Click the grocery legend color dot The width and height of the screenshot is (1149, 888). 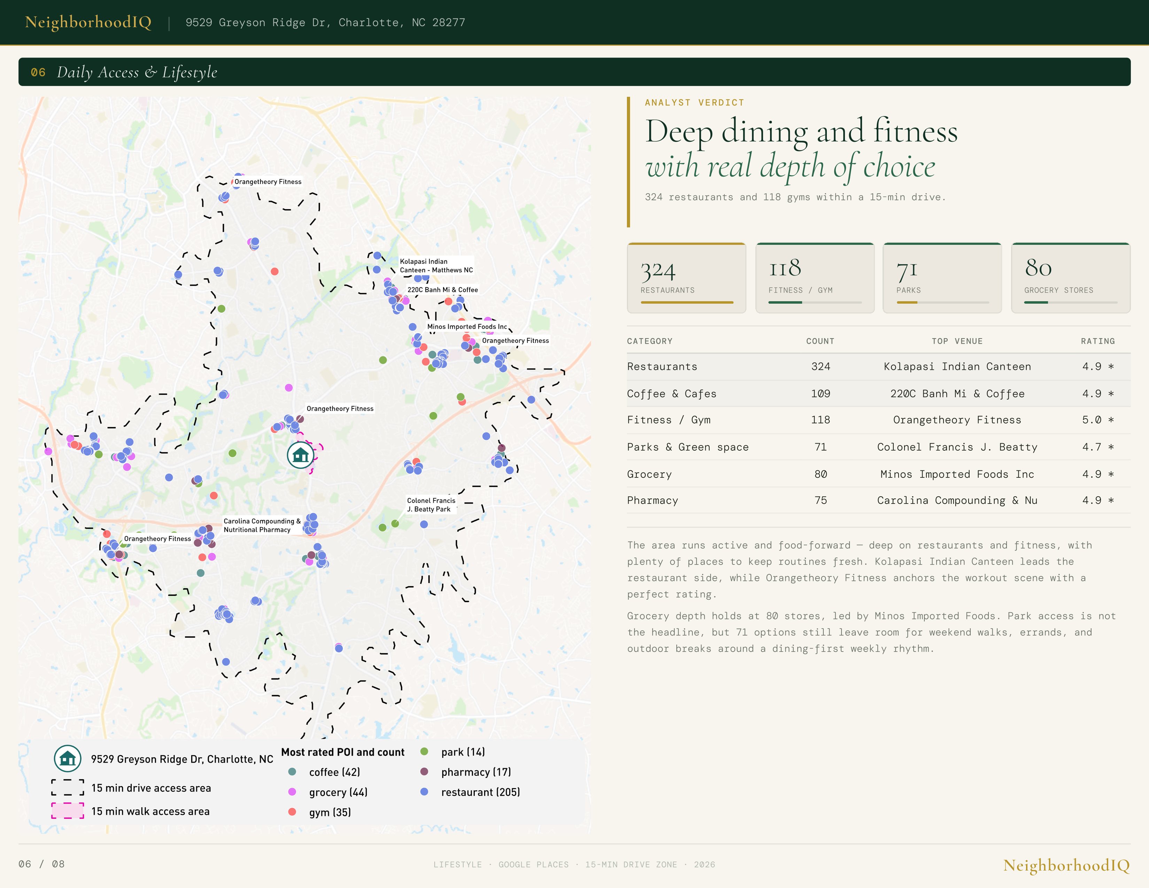coord(292,792)
